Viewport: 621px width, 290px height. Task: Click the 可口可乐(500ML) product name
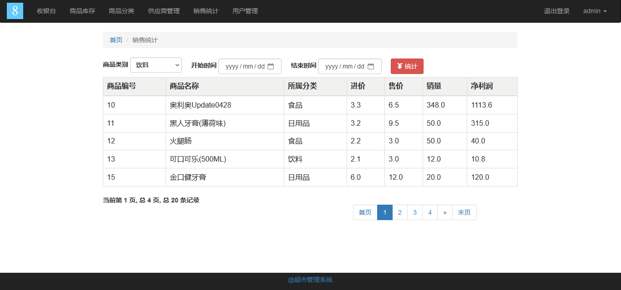pyautogui.click(x=198, y=159)
